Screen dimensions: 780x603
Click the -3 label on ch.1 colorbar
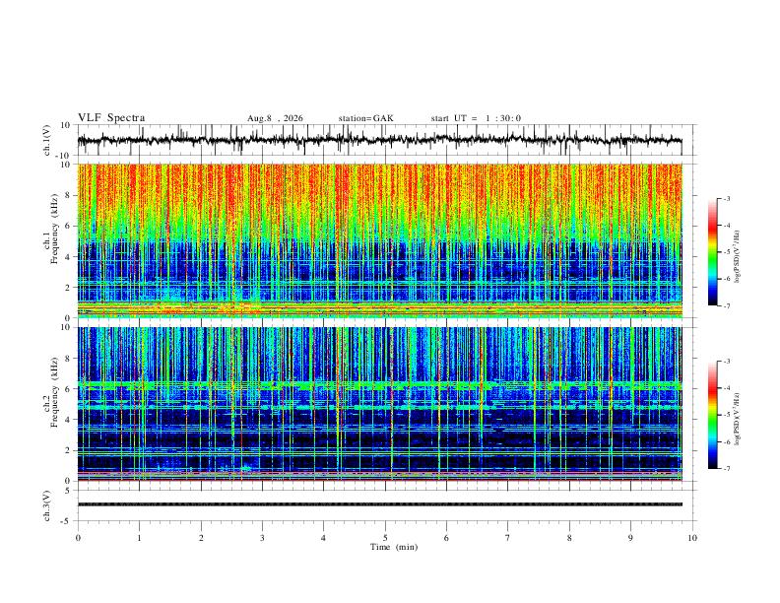(726, 198)
